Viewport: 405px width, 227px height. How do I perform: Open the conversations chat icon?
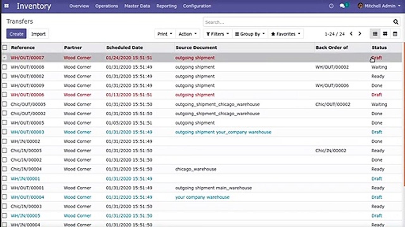pyautogui.click(x=343, y=6)
